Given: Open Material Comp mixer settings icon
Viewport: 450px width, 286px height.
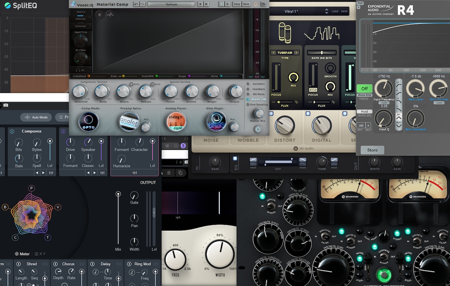Looking at the screenshot, I should (263, 4).
